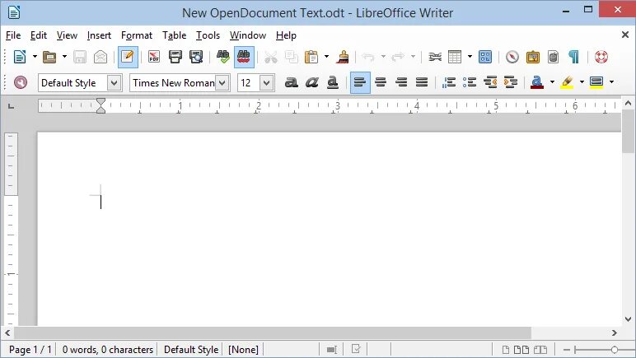Align text left
The image size is (636, 358).
pyautogui.click(x=360, y=82)
